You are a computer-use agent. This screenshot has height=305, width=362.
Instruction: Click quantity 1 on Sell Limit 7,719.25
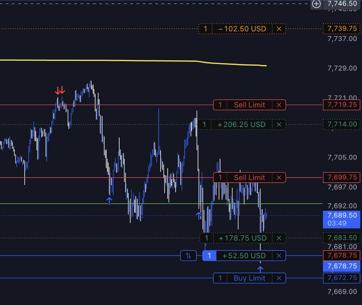tap(220, 105)
